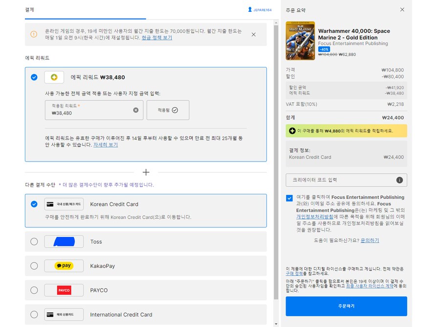Open the 구매 정책 purchase policy link
Image resolution: width=440 pixels, height=327 pixels.
pos(294,273)
